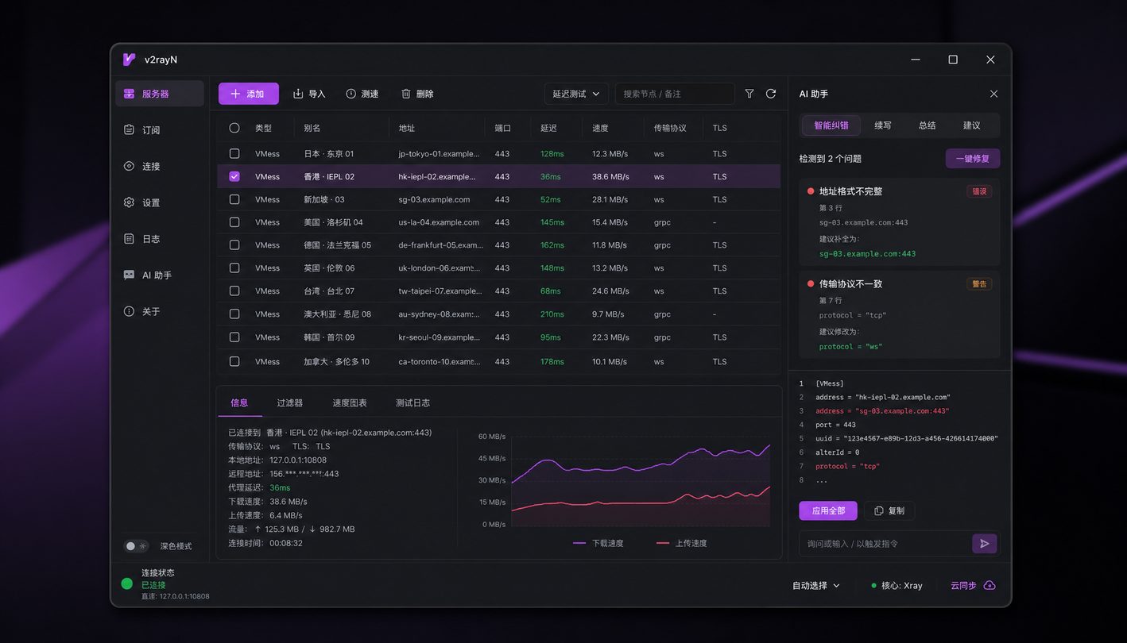This screenshot has height=643, width=1127.
Task: Click the 搜索节点 search input field
Action: tap(675, 94)
